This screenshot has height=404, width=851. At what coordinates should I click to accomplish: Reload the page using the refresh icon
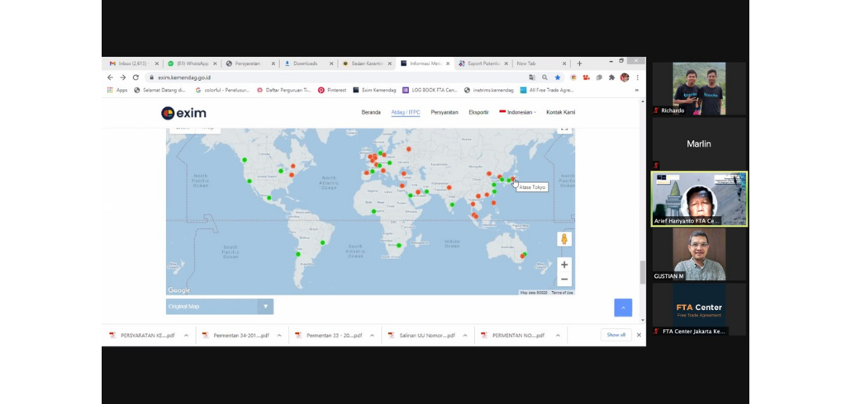[x=135, y=78]
